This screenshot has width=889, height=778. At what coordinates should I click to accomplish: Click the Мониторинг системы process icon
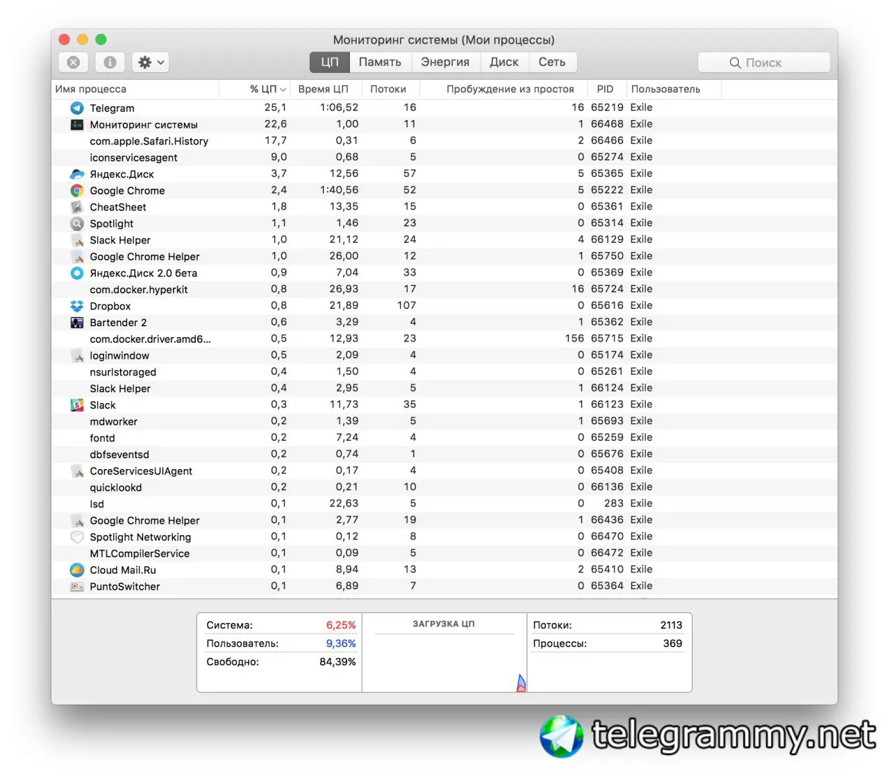(77, 125)
